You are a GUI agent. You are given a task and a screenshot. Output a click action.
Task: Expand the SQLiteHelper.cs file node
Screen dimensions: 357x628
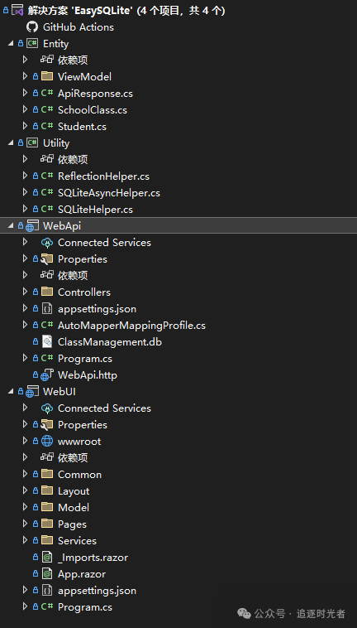click(x=25, y=209)
